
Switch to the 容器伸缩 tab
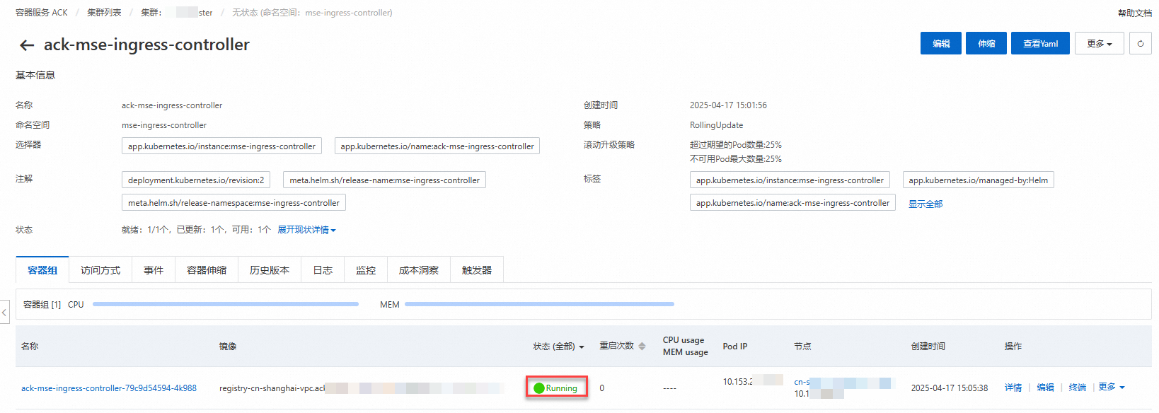pyautogui.click(x=207, y=270)
